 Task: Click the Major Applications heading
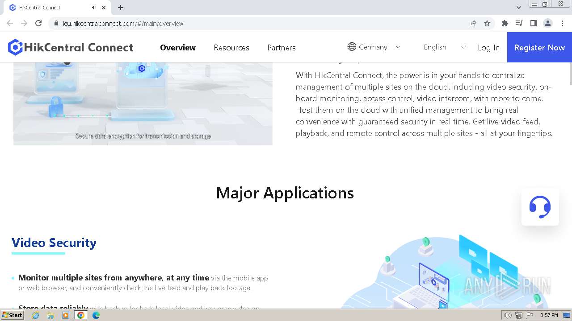(285, 193)
